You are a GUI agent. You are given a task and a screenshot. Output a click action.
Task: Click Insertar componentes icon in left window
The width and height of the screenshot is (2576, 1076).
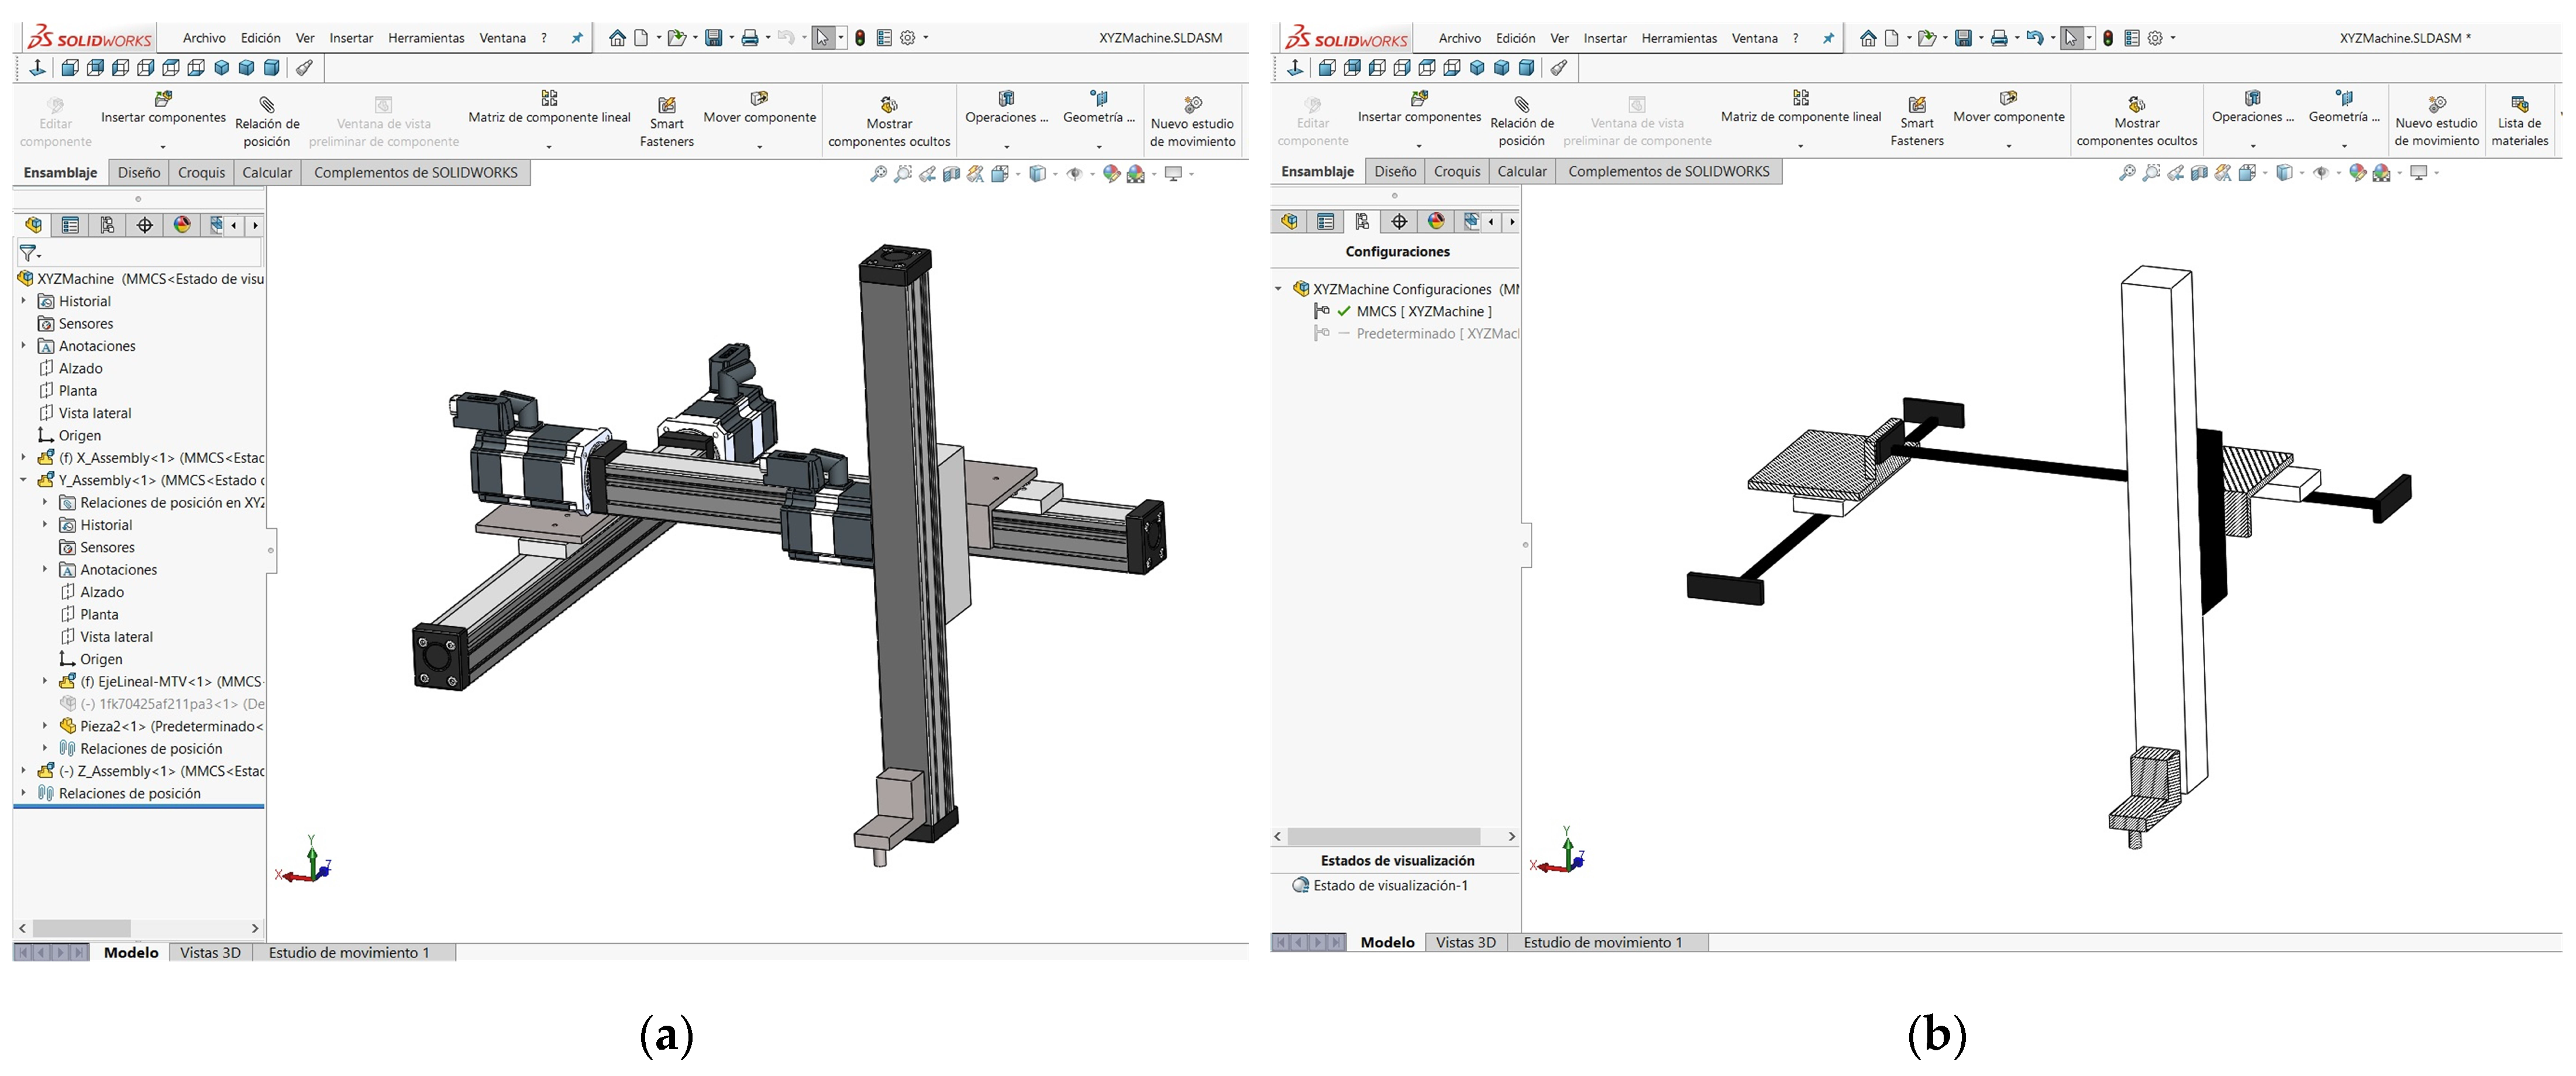point(163,99)
